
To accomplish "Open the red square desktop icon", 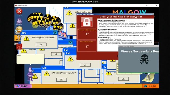I will coord(19,47).
